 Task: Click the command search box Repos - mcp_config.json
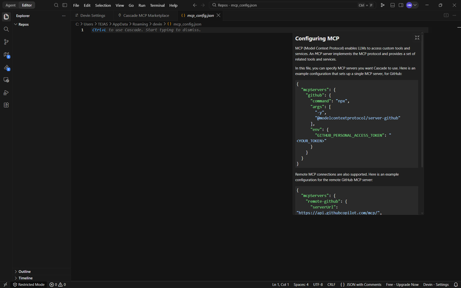click(292, 6)
